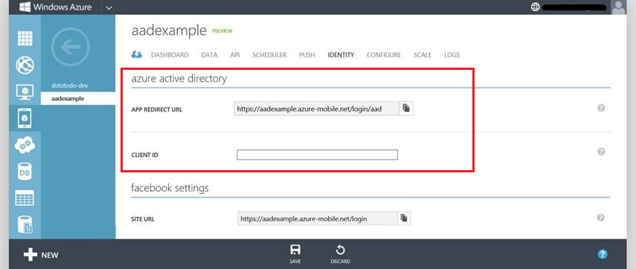
Task: Expand the Windows Azure header dropdown chevron
Action: pos(109,7)
